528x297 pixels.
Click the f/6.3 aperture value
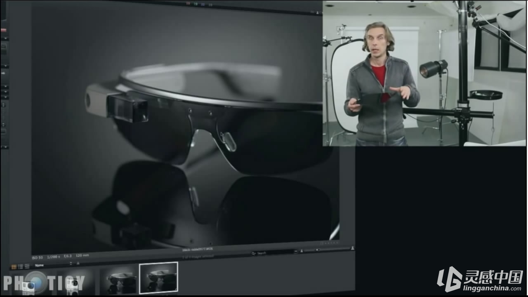click(x=68, y=256)
